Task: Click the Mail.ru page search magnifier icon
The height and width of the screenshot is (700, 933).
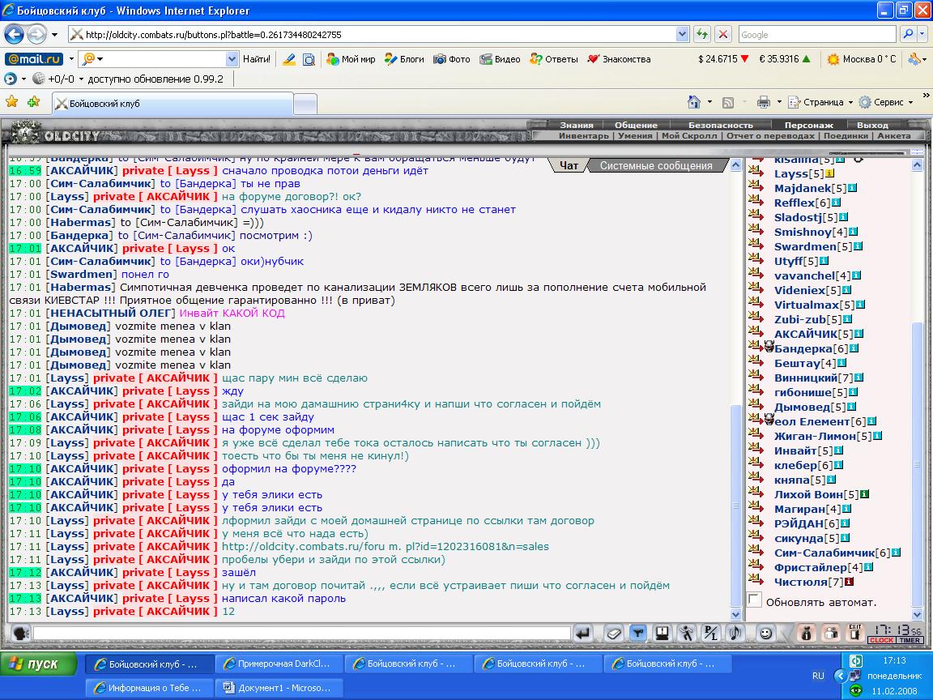Action: coord(309,59)
